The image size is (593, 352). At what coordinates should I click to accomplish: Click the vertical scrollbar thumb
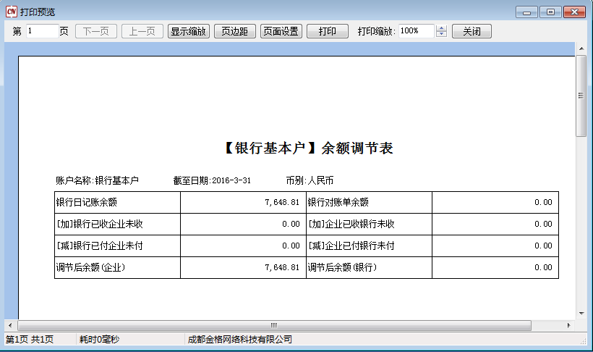coord(581,95)
